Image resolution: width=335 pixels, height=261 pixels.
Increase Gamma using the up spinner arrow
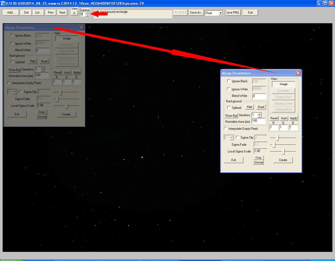click(x=87, y=13)
